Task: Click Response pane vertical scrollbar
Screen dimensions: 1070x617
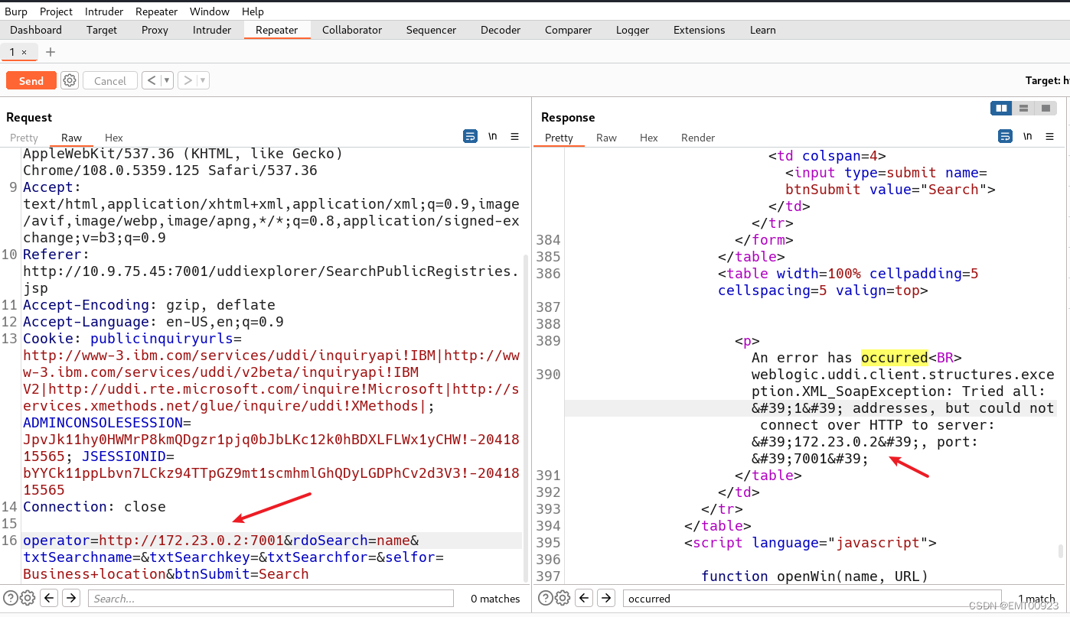Action: coord(1061,551)
